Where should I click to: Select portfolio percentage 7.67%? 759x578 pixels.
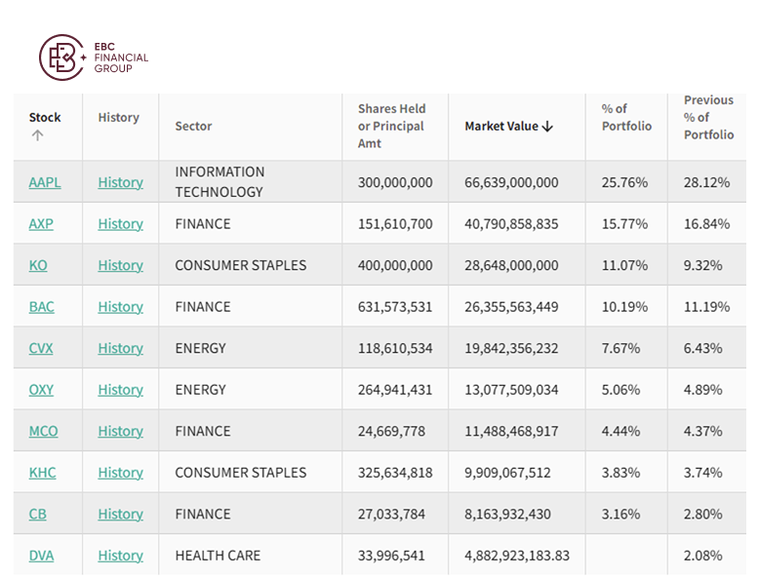620,348
